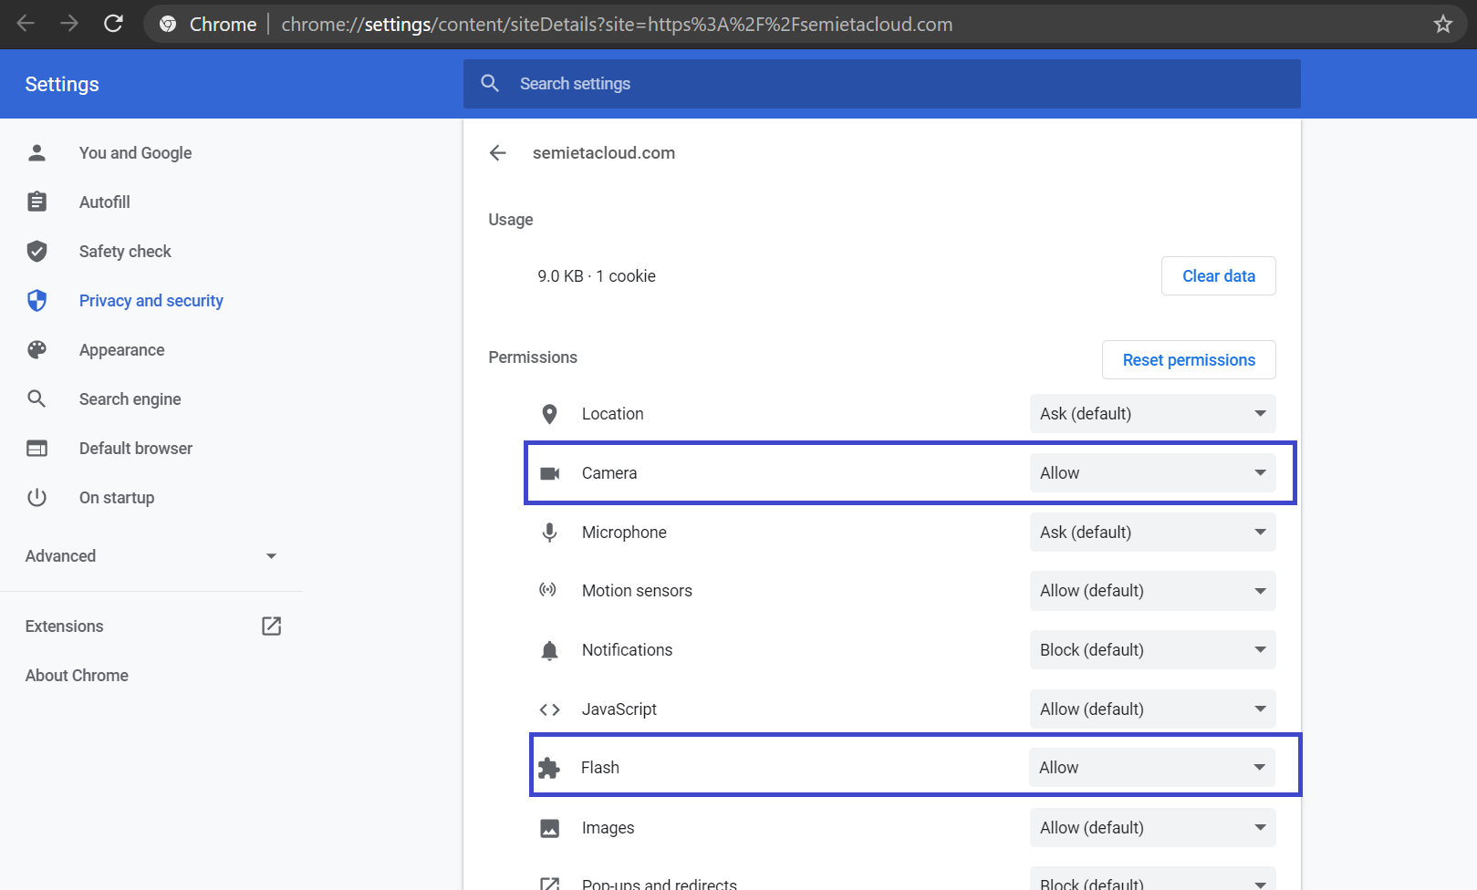Viewport: 1477px width, 890px height.
Task: Open the Flash permission dropdown
Action: [1151, 768]
